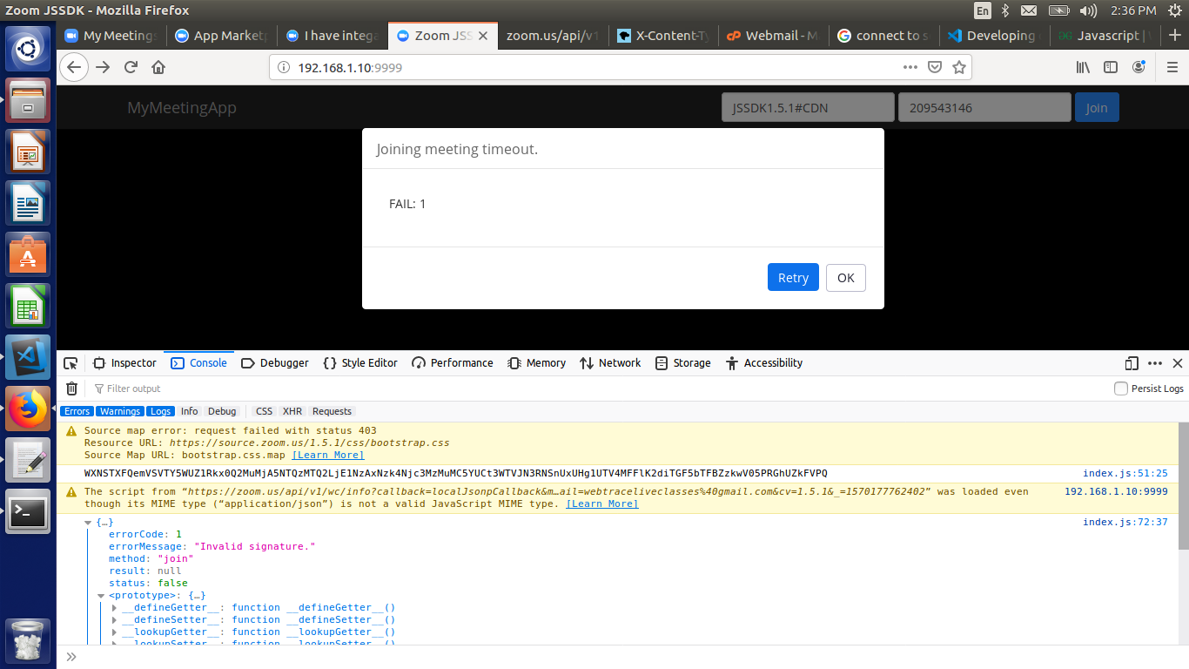Enable the Info console filter
Viewport: 1189px width, 669px height.
[190, 411]
